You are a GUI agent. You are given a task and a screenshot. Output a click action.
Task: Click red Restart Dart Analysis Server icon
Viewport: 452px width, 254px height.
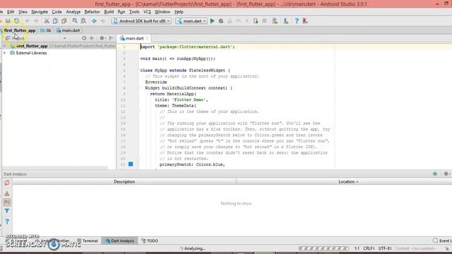[x=7, y=183]
